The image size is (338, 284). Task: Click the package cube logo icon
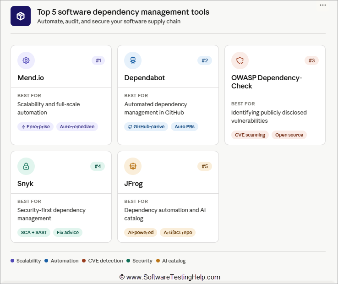(21, 16)
